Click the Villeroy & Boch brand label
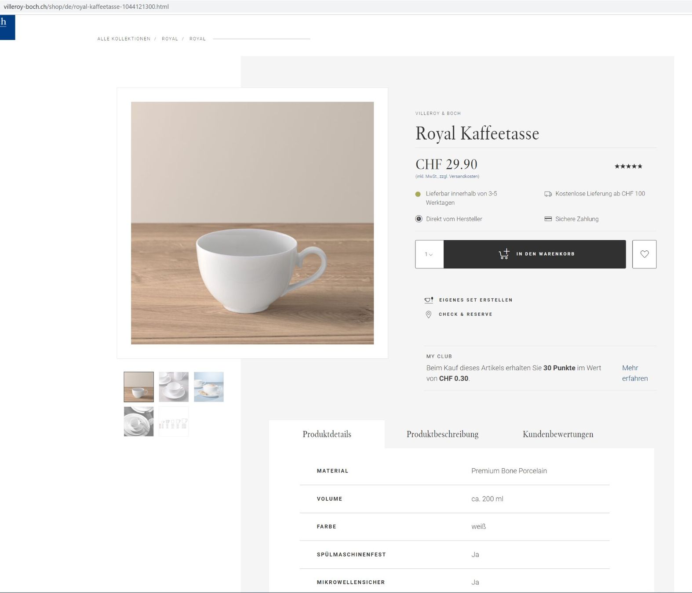This screenshot has height=593, width=692. pyautogui.click(x=438, y=113)
